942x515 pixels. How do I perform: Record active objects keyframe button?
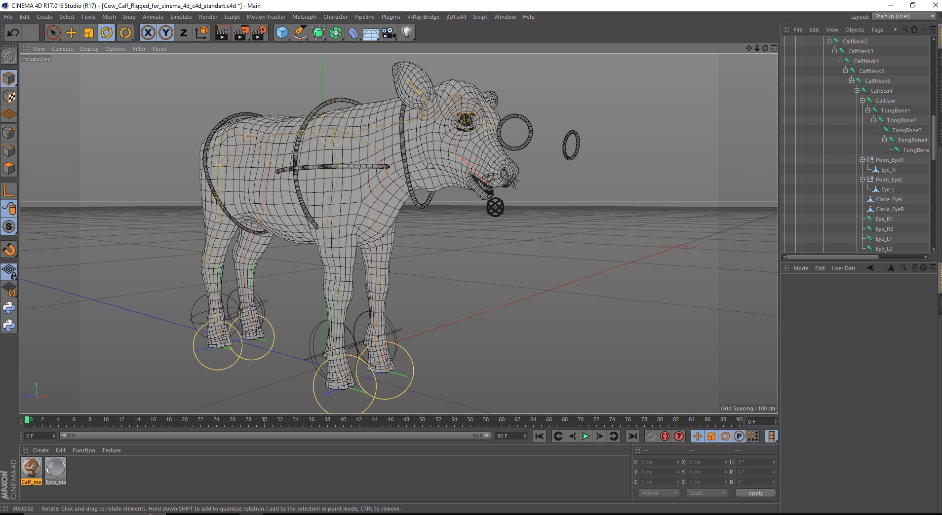coord(651,436)
